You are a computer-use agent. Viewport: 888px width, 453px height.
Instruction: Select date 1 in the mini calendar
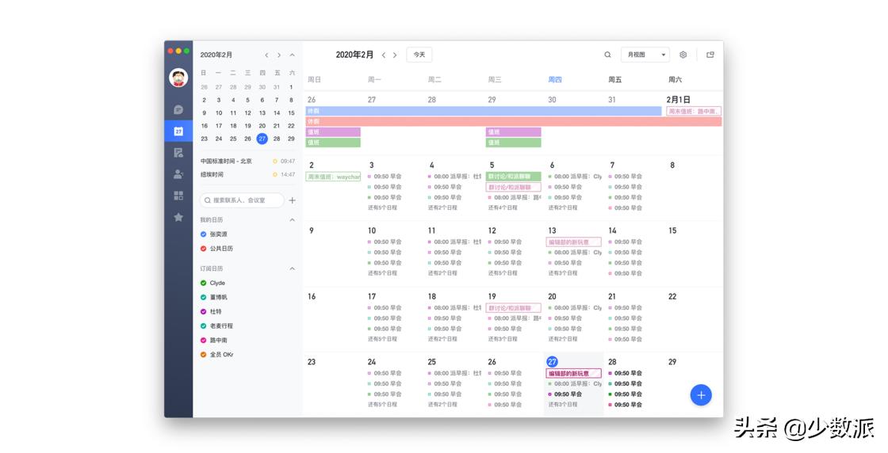[x=291, y=87]
